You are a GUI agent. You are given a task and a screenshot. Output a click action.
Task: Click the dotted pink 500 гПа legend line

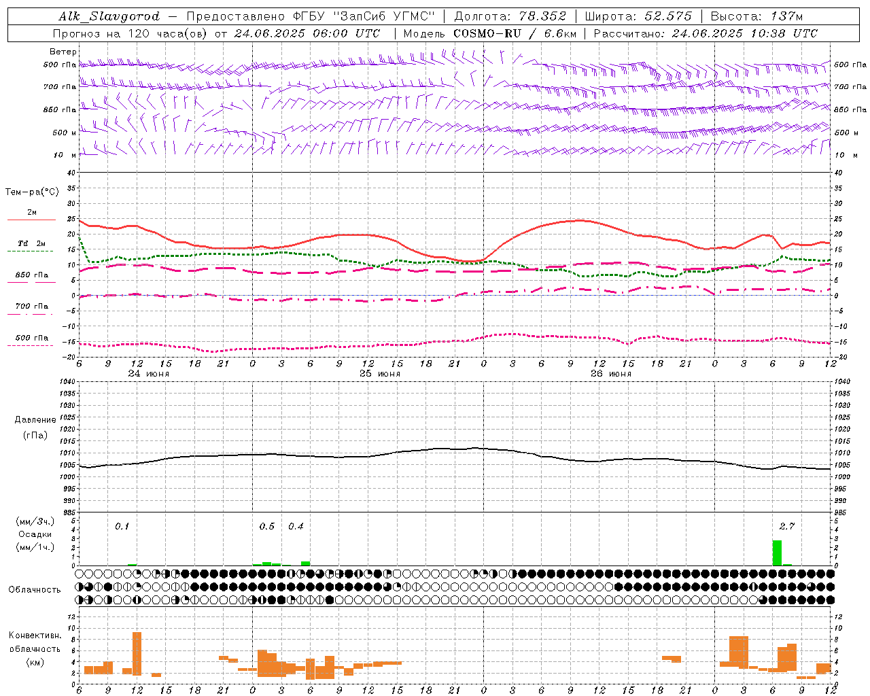pyautogui.click(x=31, y=346)
